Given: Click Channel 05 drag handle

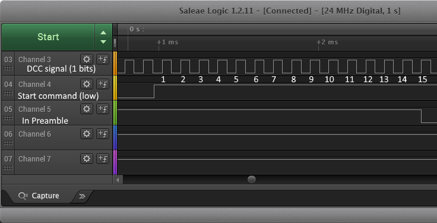Looking at the screenshot, I should pyautogui.click(x=8, y=118).
